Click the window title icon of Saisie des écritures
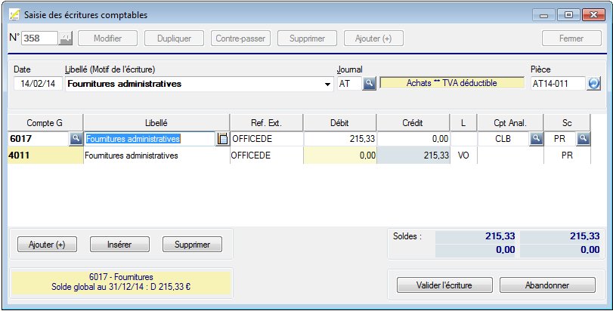613x311 pixels. pyautogui.click(x=14, y=15)
